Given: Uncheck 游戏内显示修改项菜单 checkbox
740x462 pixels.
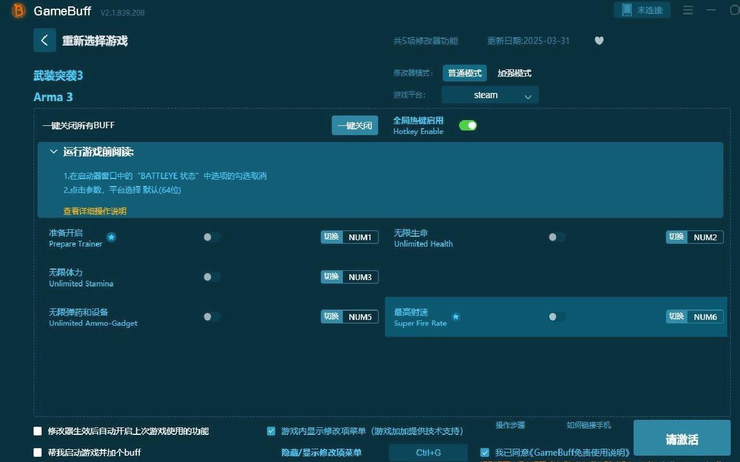Looking at the screenshot, I should tap(271, 431).
